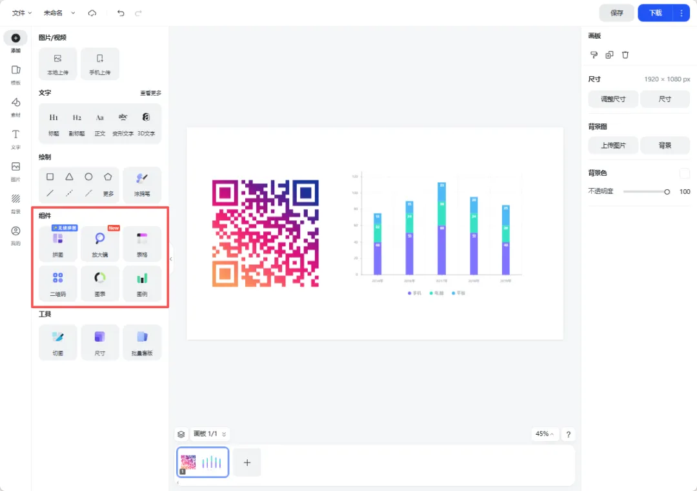Select the circle shape tool
Screen dimensions: 697x491
pyautogui.click(x=88, y=177)
